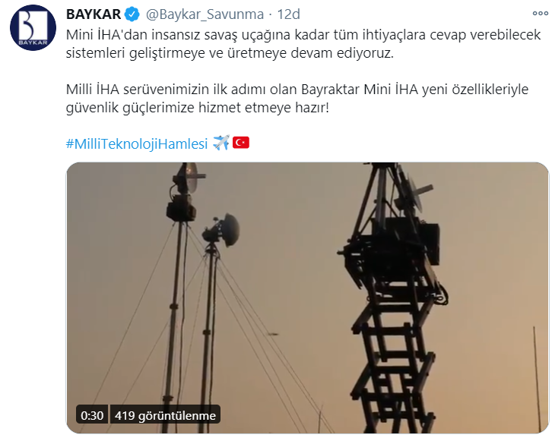The image size is (552, 441).
Task: Click the small flying UAV in the video
Action: pyautogui.click(x=273, y=334)
